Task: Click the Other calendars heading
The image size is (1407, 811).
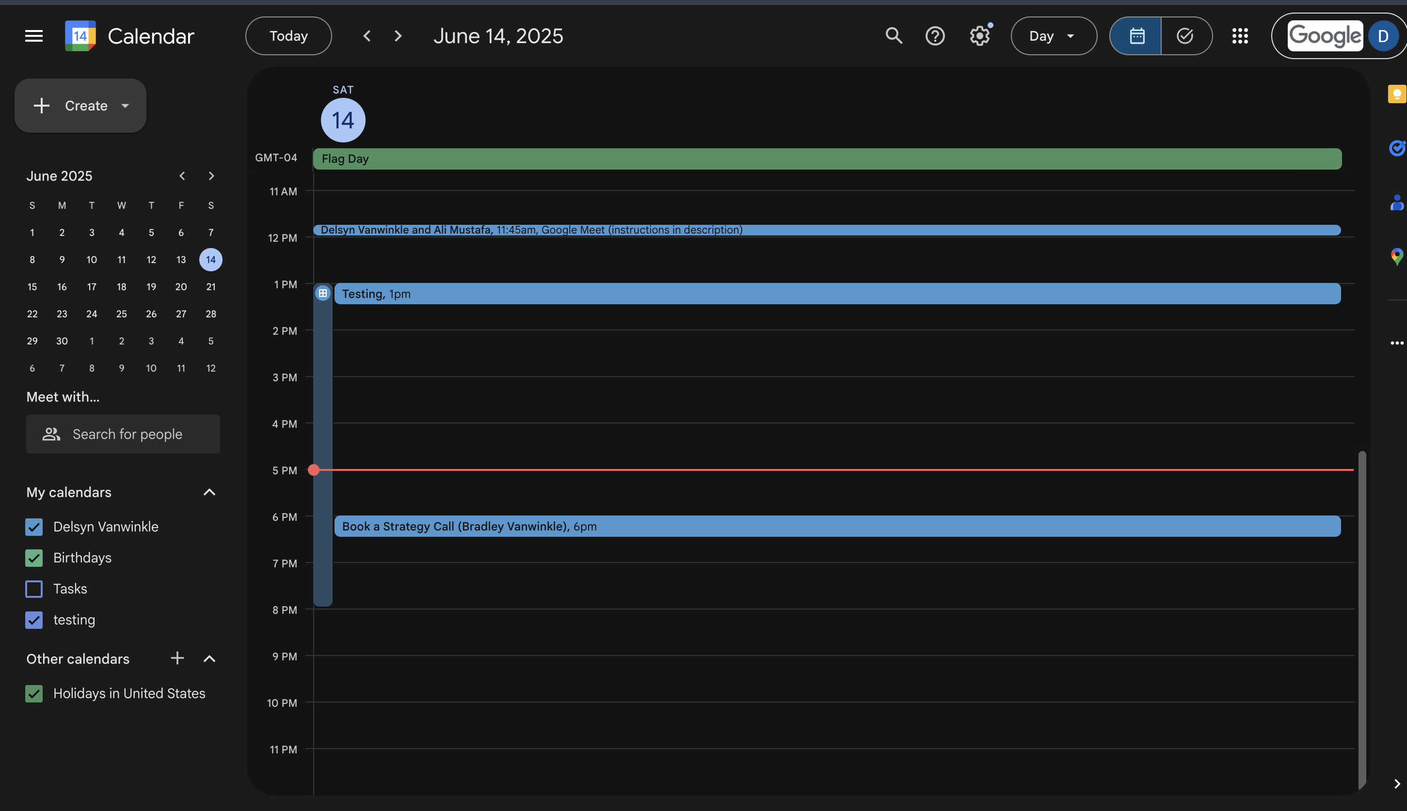Action: [x=78, y=659]
